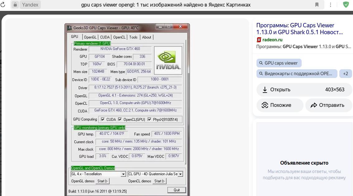Click the Fan speed value 40% / 1830 RPM
Image resolution: width=353 pixels, height=196 pixels.
pyautogui.click(x=167, y=134)
